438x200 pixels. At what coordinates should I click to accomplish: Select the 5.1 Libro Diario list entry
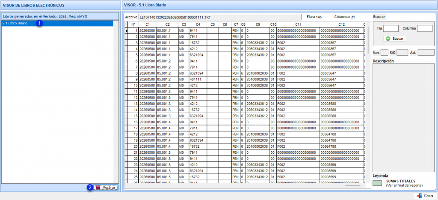click(57, 24)
